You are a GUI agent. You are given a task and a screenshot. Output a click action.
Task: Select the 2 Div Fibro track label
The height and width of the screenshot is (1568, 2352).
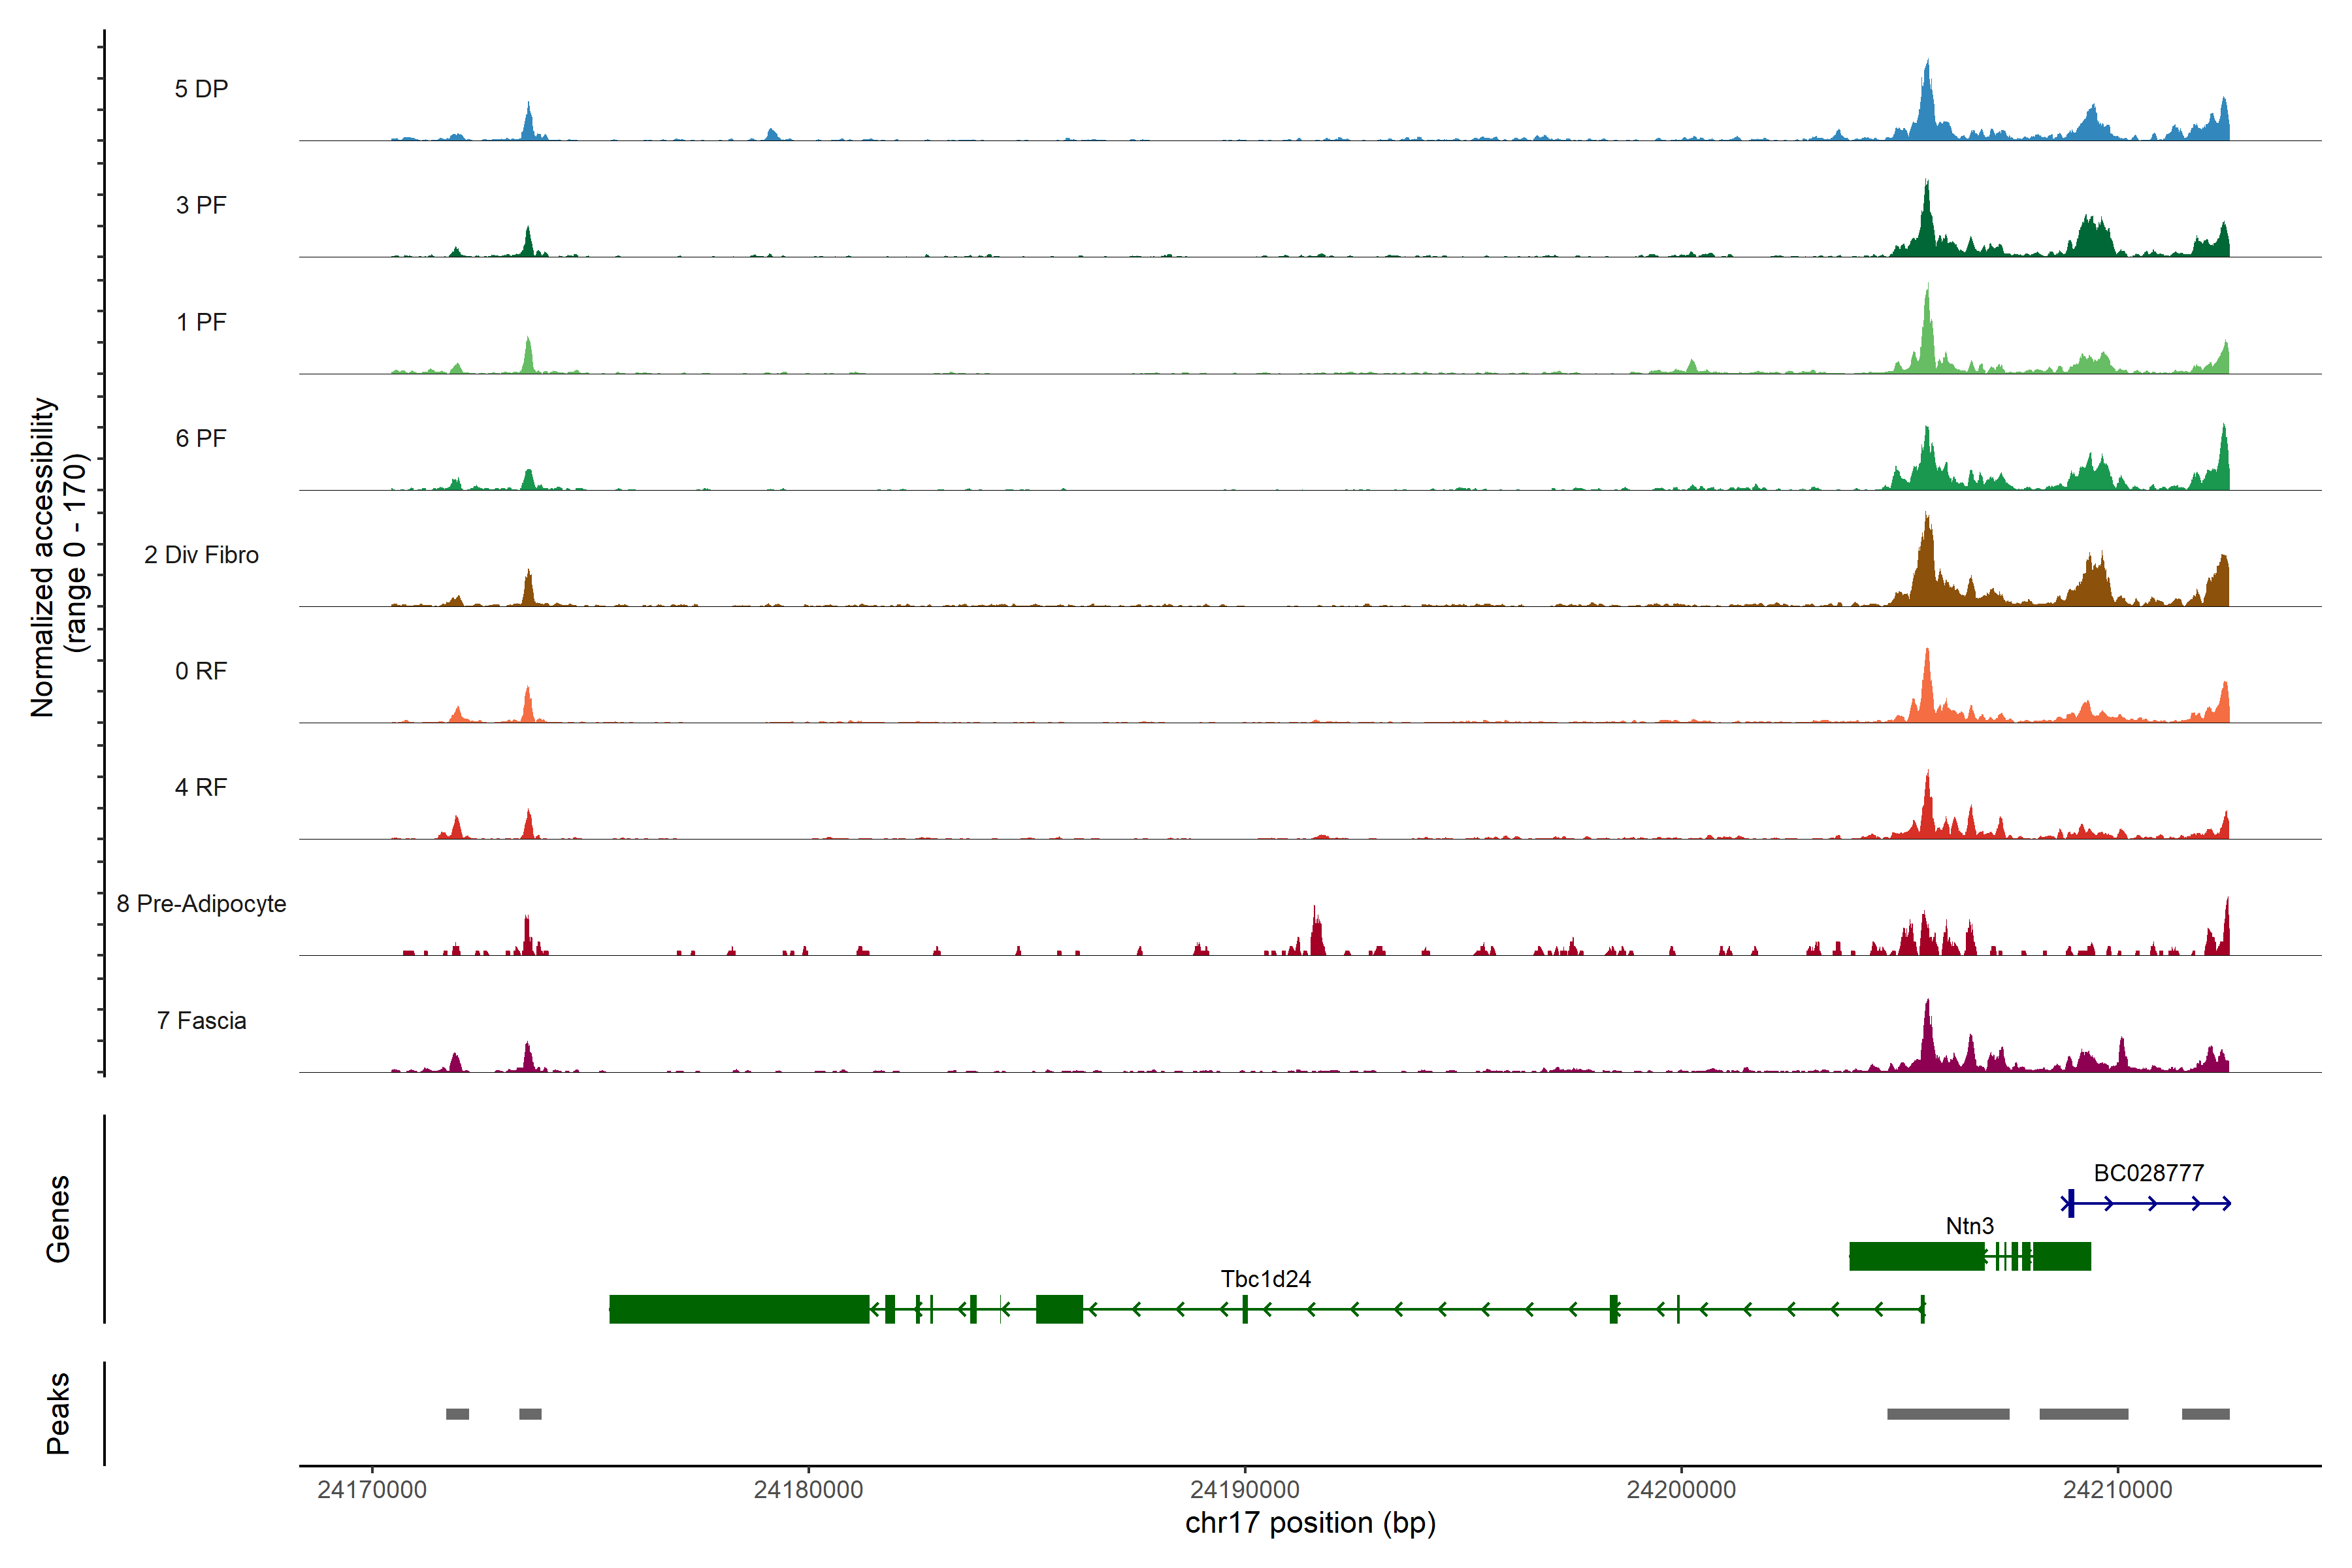coord(201,555)
